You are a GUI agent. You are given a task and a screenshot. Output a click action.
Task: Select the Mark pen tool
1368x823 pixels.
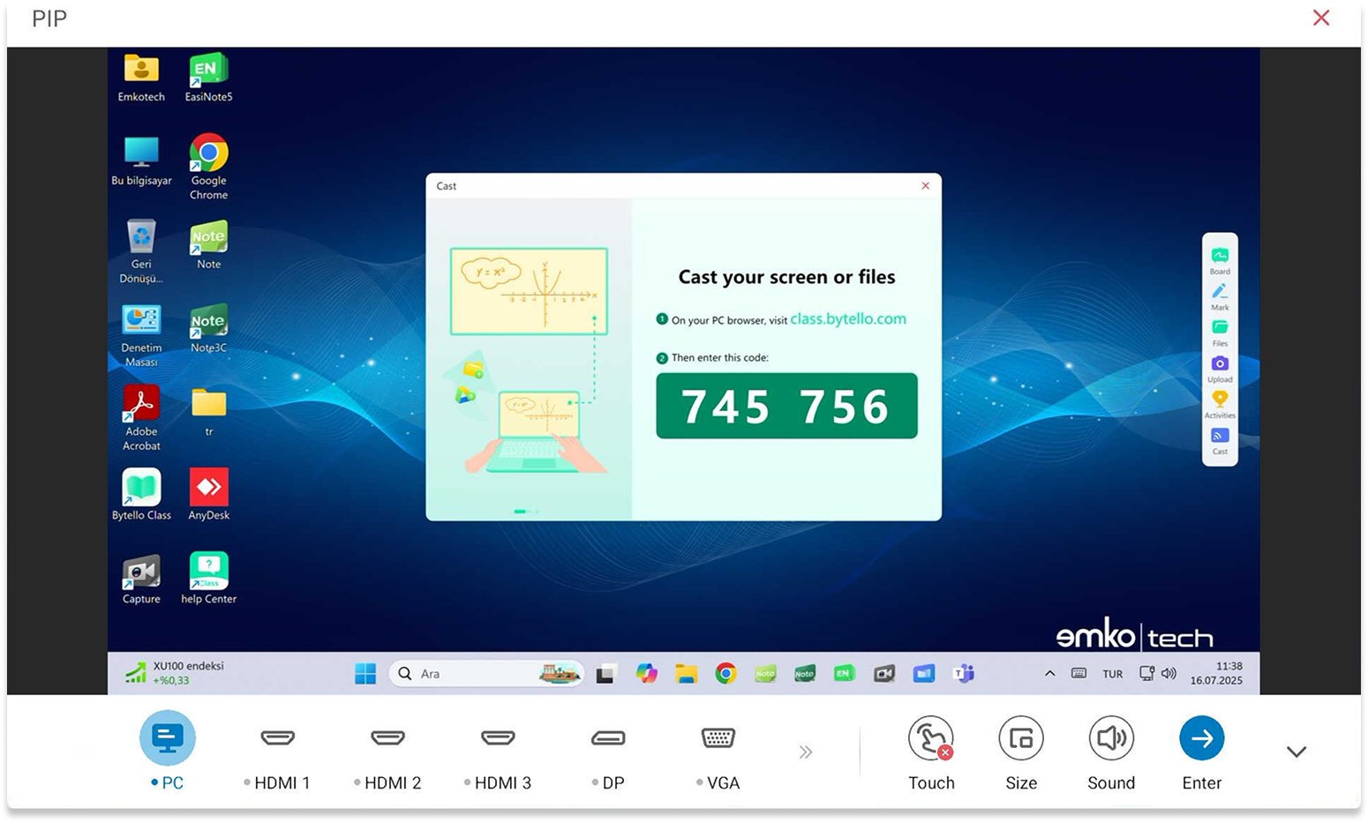click(1220, 293)
